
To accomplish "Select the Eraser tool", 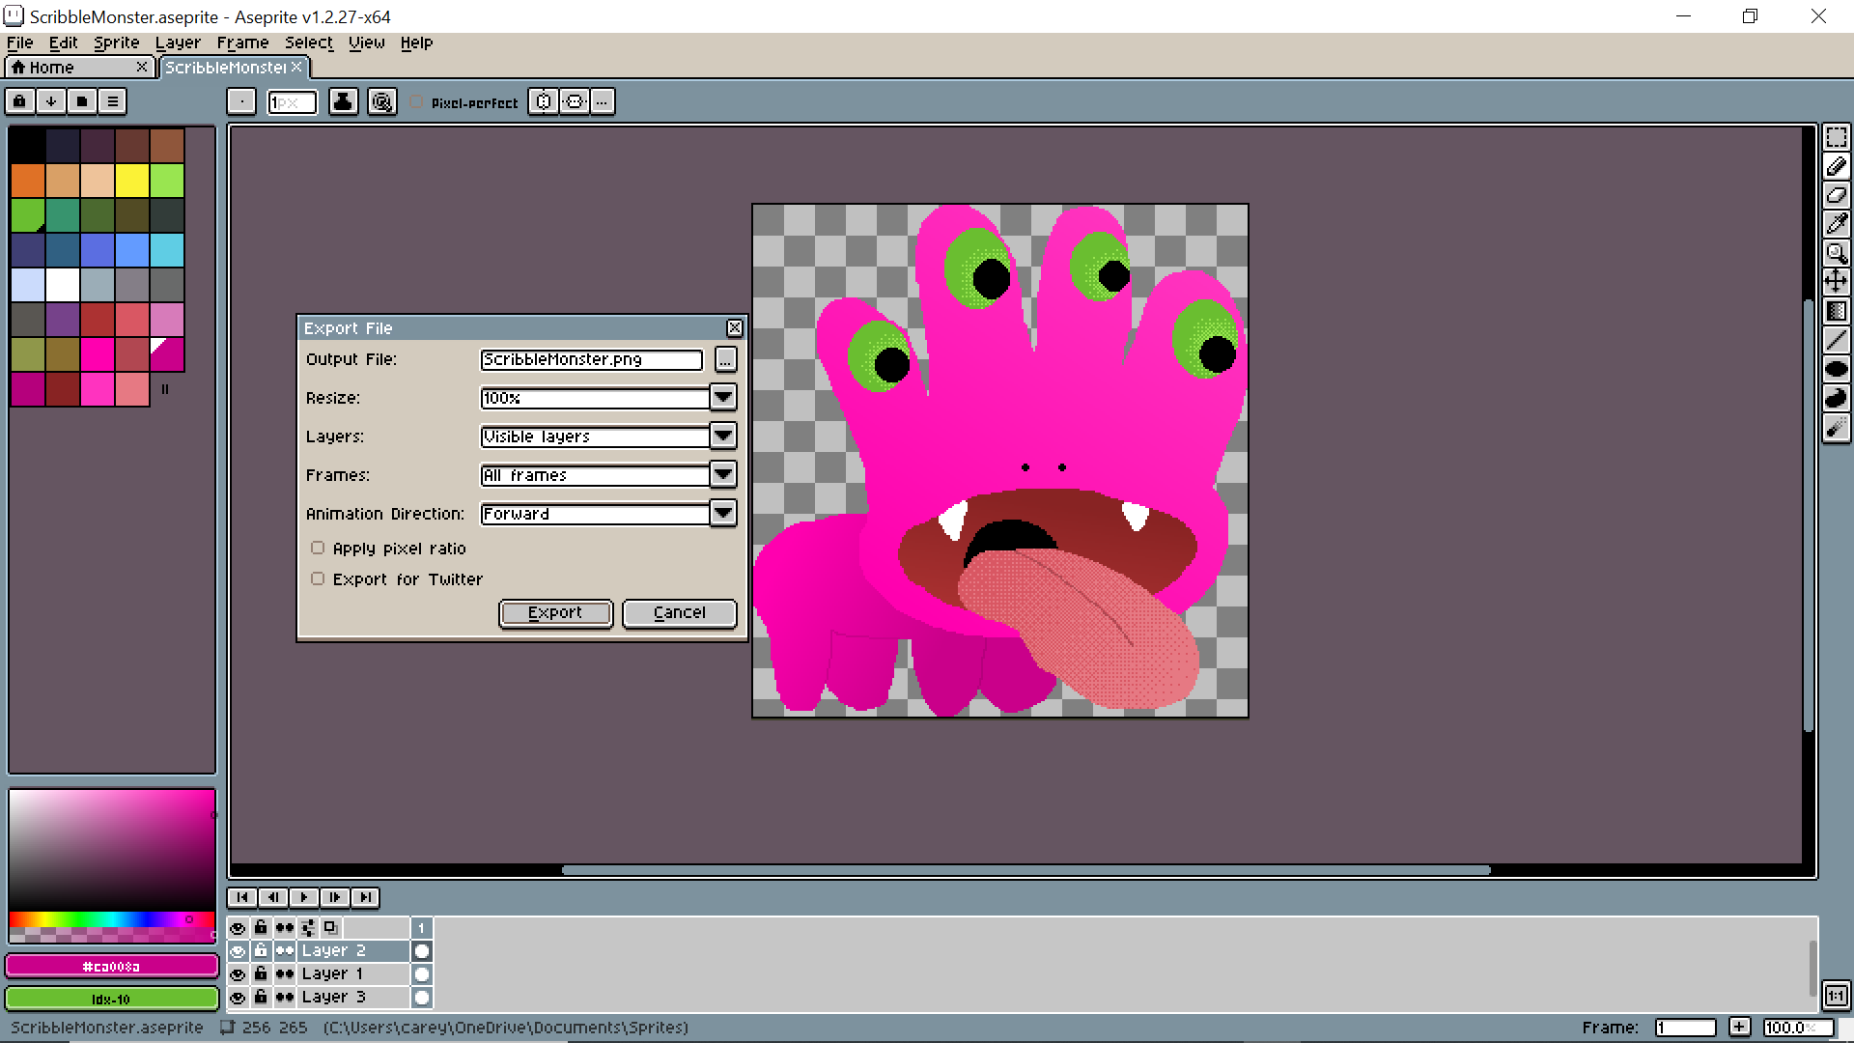I will [x=1838, y=195].
